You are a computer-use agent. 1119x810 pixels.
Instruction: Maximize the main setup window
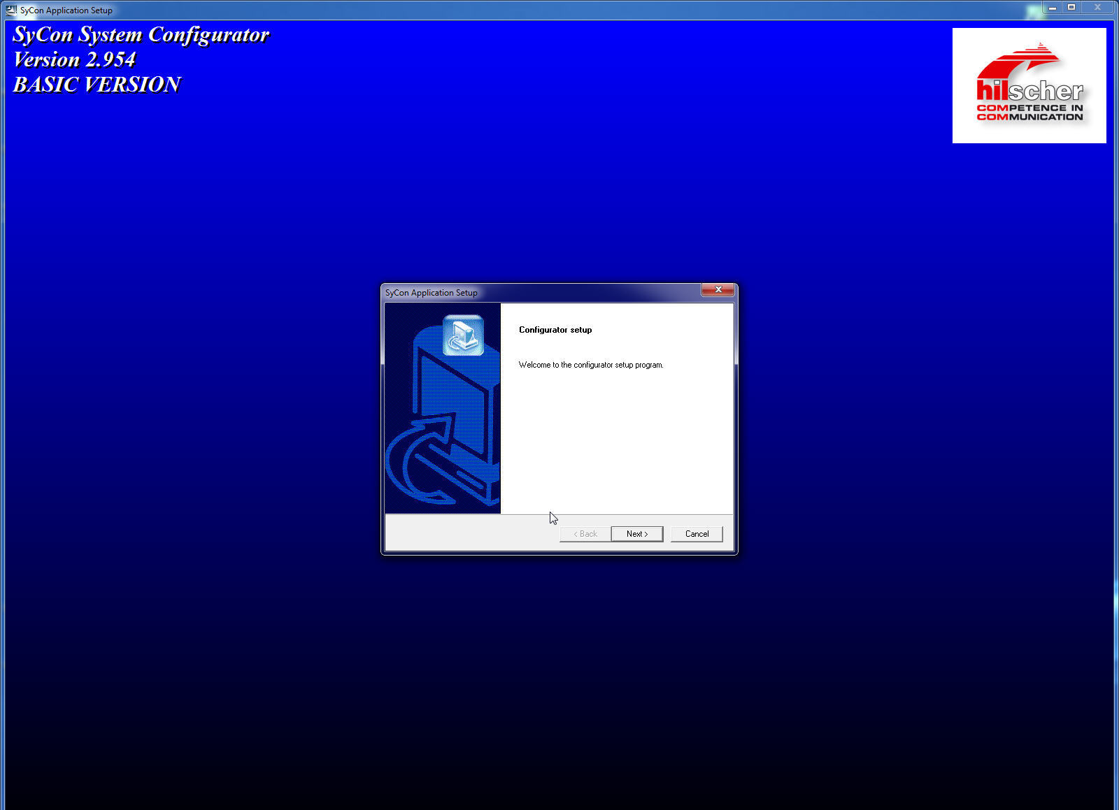pos(1071,8)
